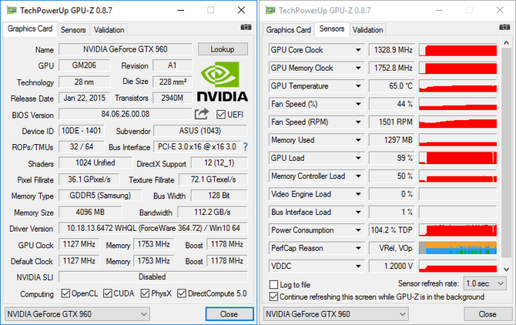Viewport: 516px width, 325px height.
Task: Click the Memory Size 4096 MB field
Action: pos(90,212)
